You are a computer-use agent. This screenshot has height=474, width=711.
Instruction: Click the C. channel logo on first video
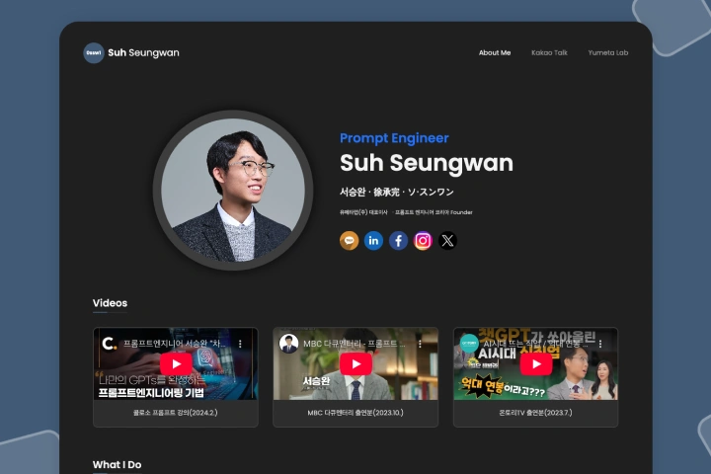pyautogui.click(x=110, y=344)
